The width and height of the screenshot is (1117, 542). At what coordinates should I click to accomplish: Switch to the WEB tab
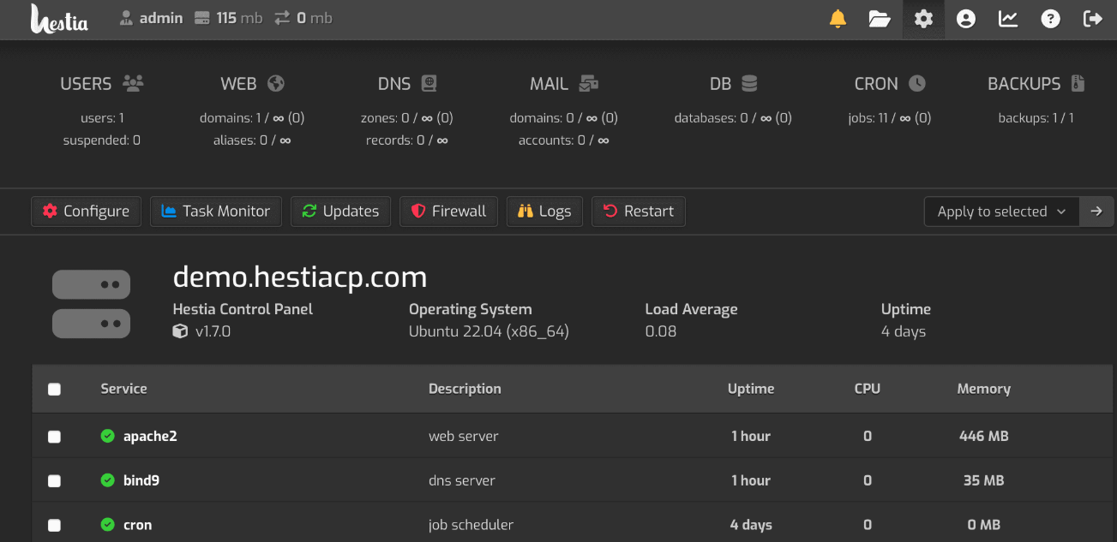(251, 84)
